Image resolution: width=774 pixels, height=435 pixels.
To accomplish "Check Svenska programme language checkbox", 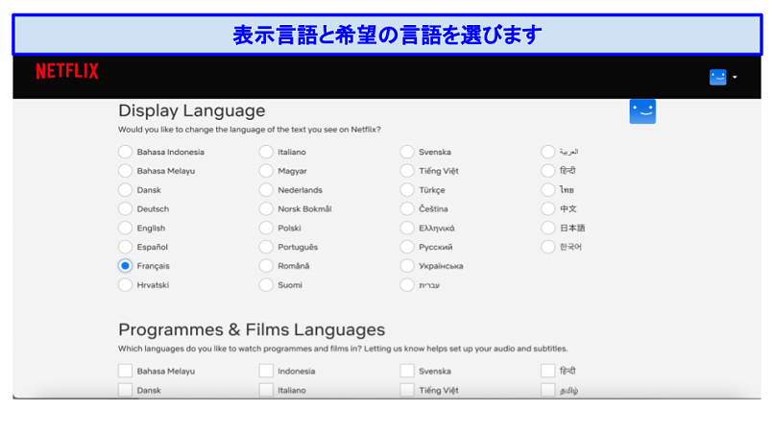I will pos(407,371).
